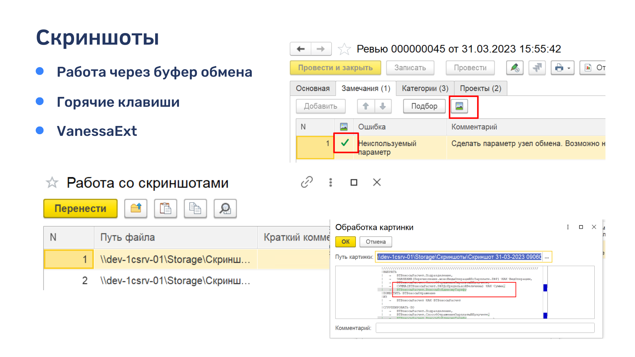Screen dimensions: 635x357
Task: Switch to the Категории (3) tab
Action: (425, 88)
